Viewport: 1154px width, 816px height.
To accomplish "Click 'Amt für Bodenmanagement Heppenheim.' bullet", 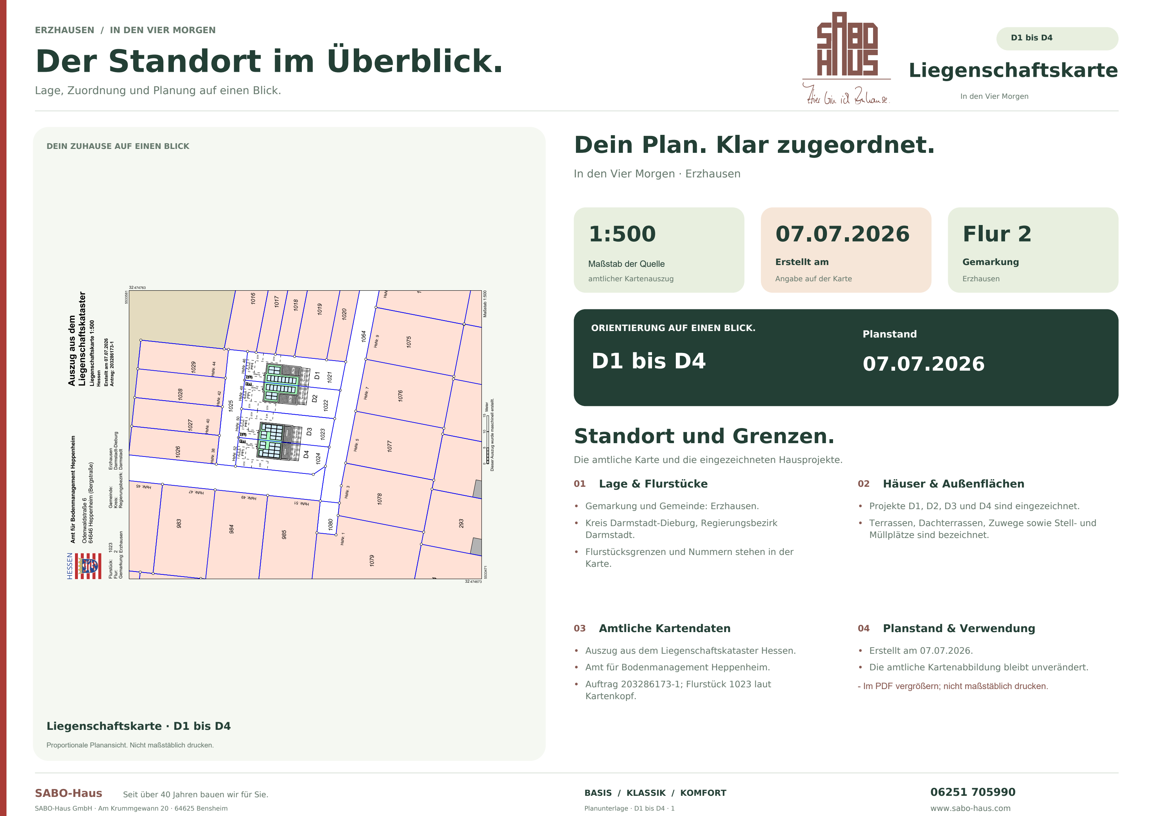I will pos(678,667).
